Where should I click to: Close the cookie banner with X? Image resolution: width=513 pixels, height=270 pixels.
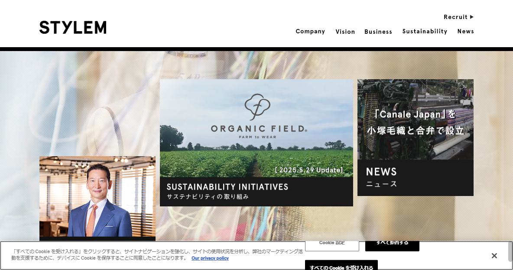coord(494,256)
